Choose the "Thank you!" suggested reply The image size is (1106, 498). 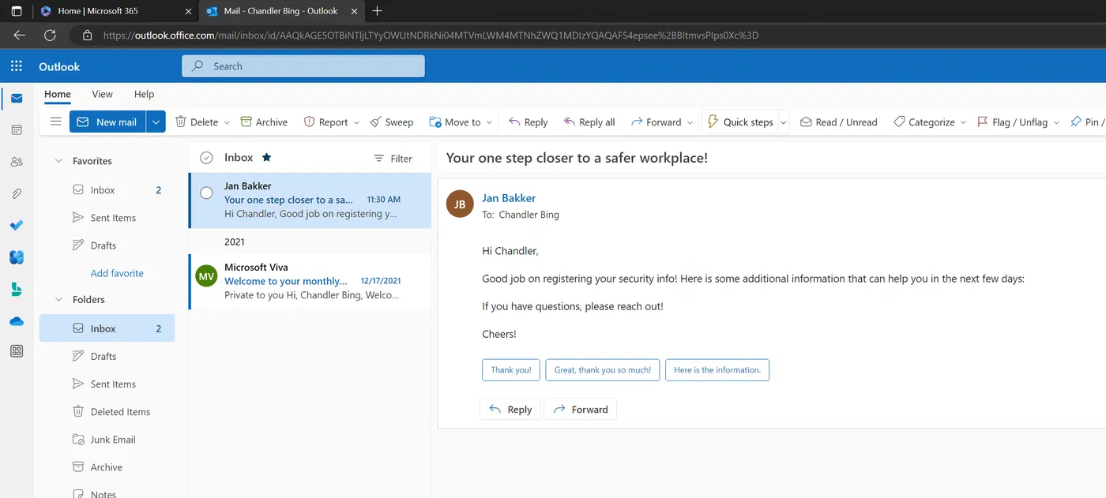click(x=511, y=369)
